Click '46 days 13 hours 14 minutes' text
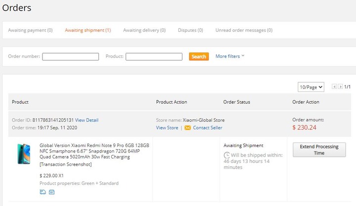This screenshot has height=206, width=356. click(x=247, y=164)
